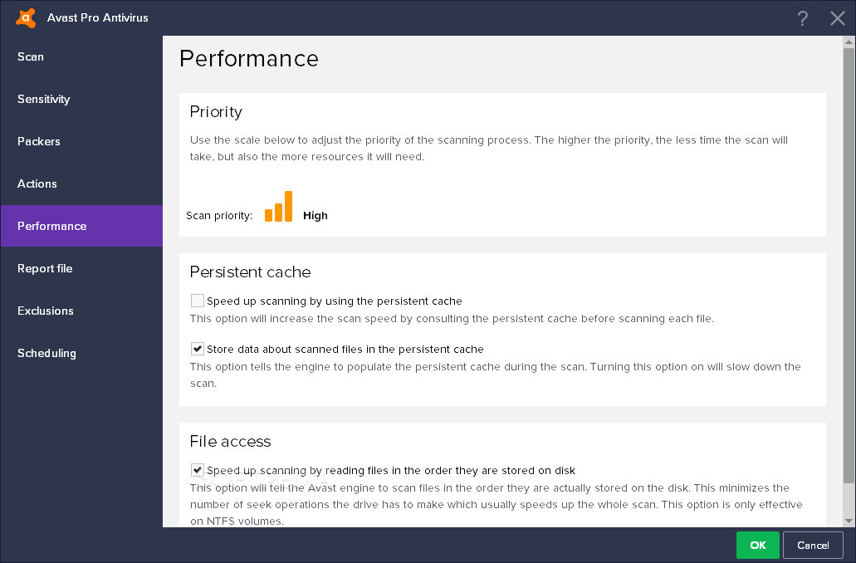Close the Avast settings window

pos(837,18)
